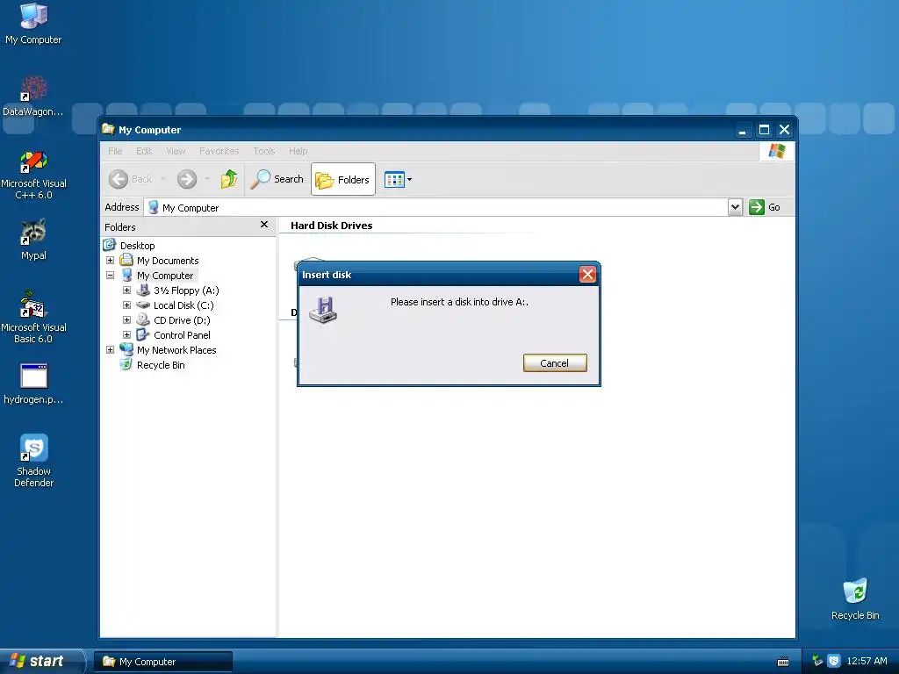Launch Microsoft Visual Basic 6.0 shortcut

33,318
